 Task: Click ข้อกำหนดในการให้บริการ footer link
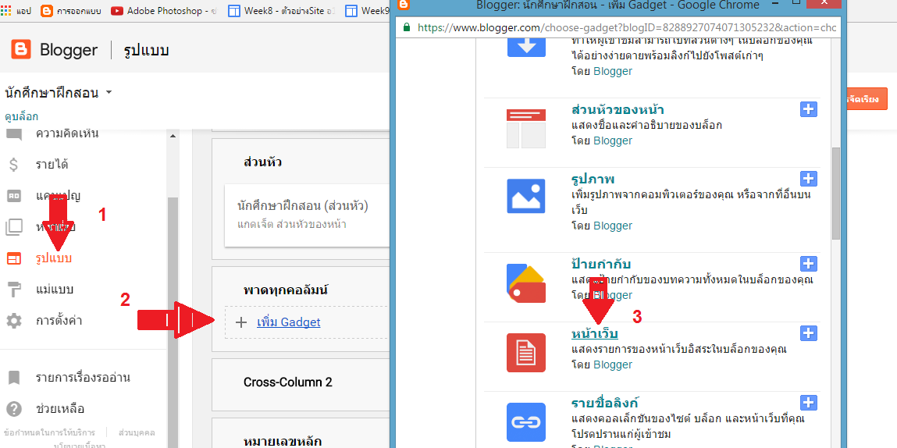pos(49,432)
